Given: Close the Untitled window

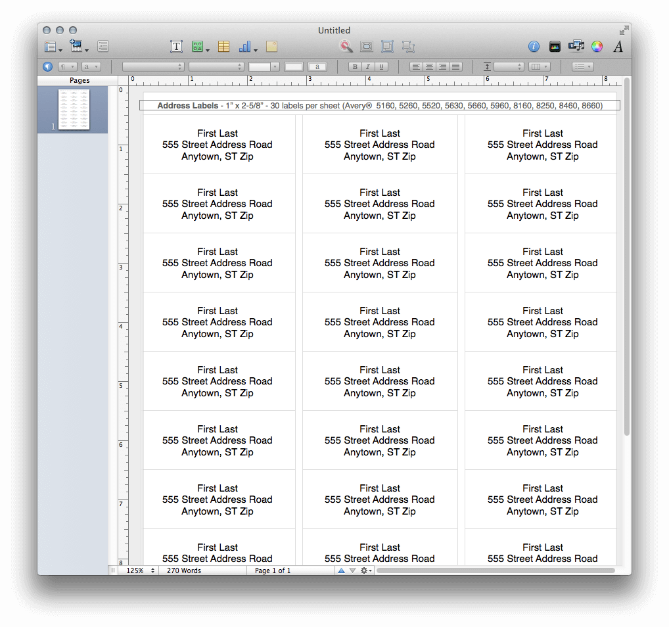Looking at the screenshot, I should tap(47, 30).
